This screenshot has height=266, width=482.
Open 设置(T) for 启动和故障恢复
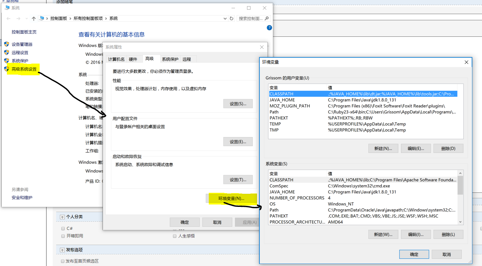(238, 179)
